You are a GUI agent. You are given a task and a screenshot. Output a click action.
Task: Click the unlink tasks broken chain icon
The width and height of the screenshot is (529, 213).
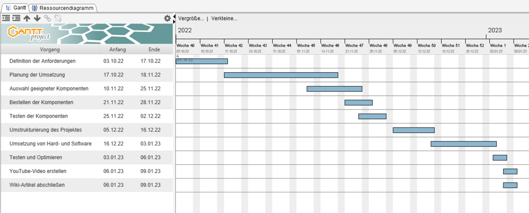(58, 18)
